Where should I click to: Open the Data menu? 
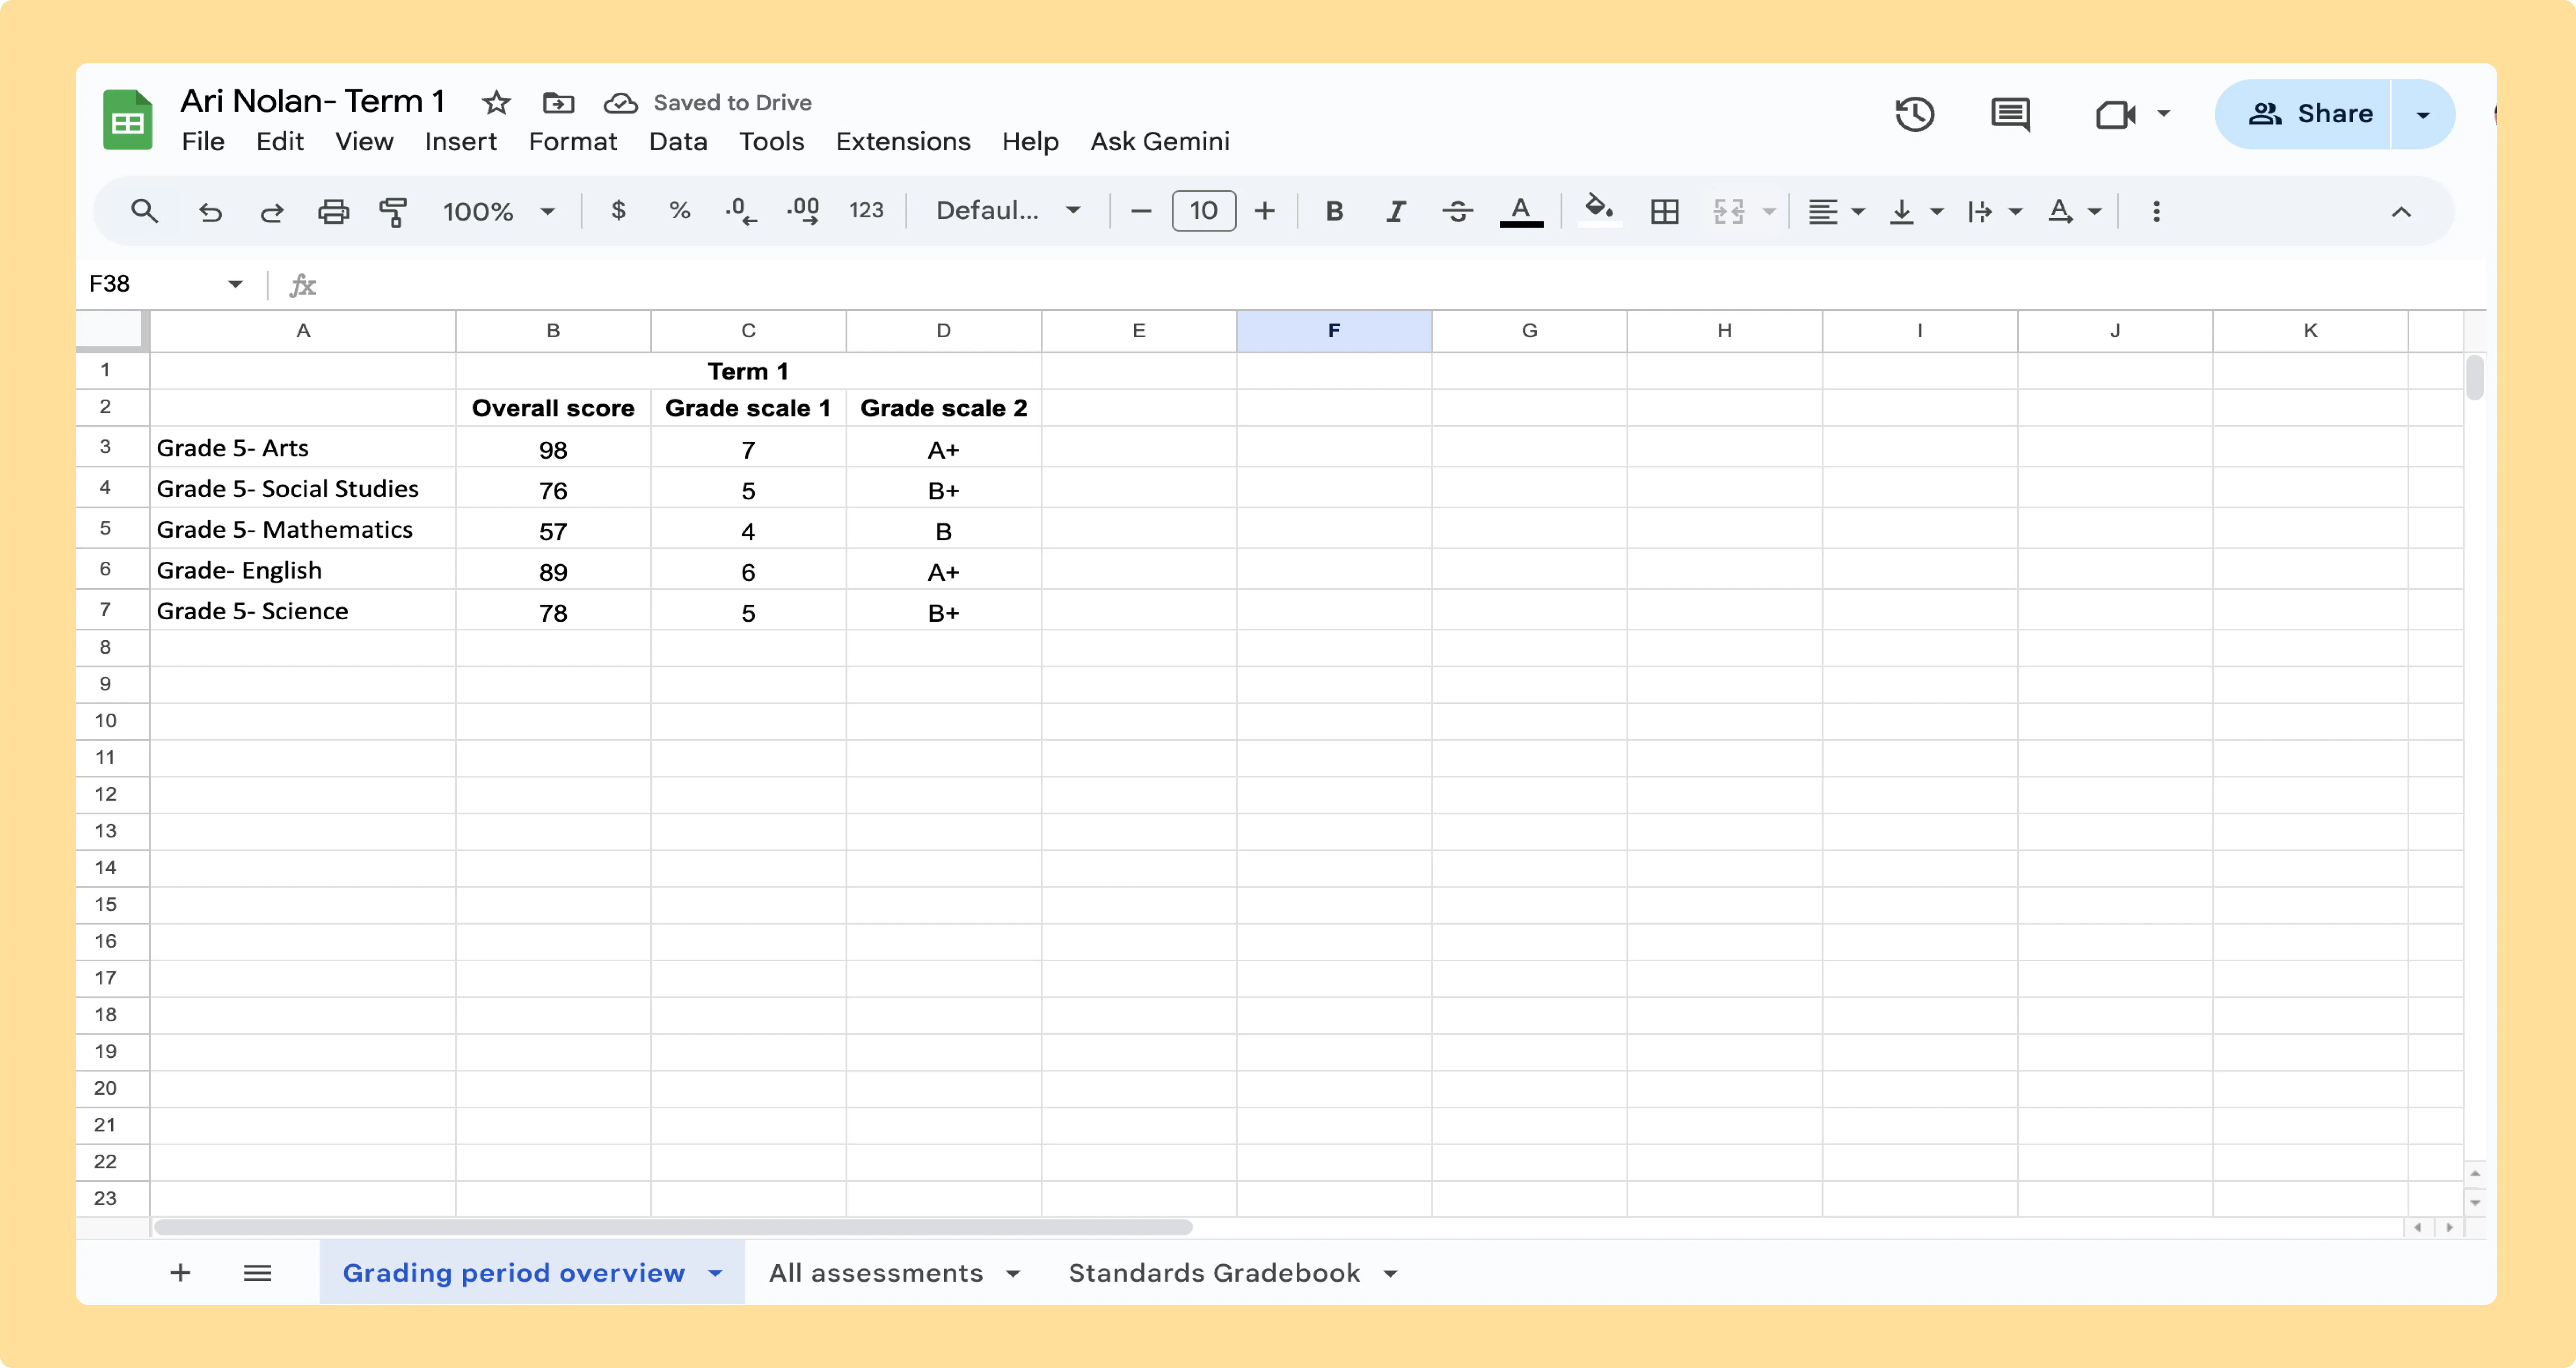(x=678, y=142)
